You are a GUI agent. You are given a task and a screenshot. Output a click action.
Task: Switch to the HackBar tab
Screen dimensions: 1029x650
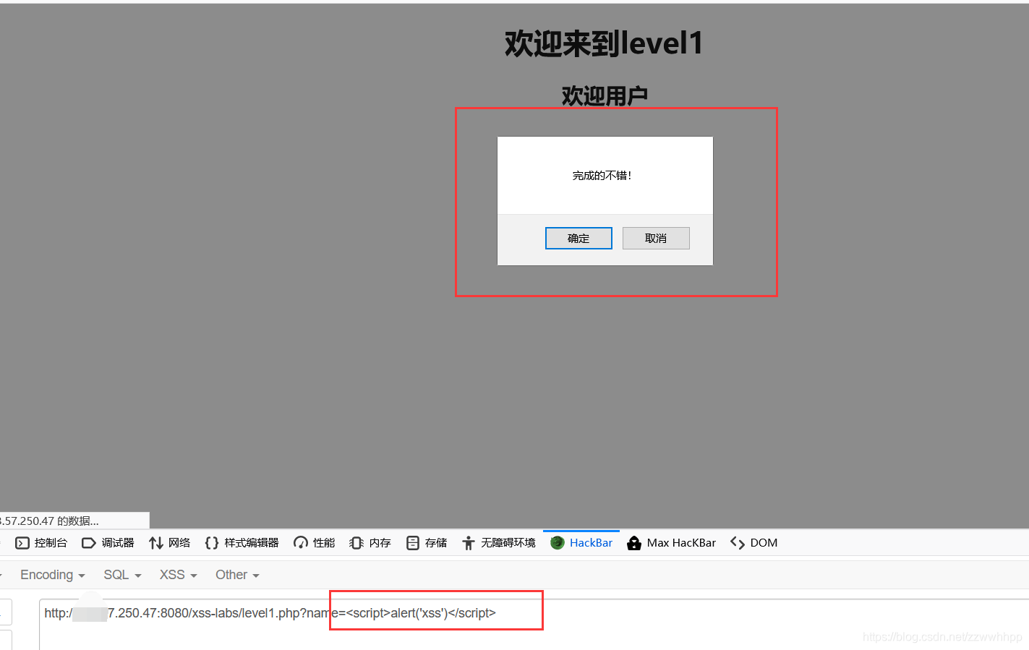point(581,543)
